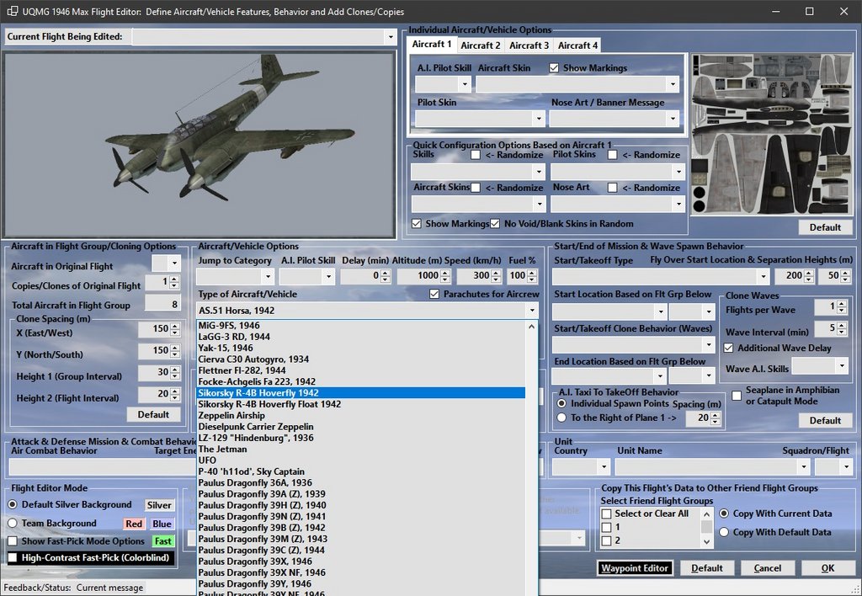Open the Aircraft Skin dropdown

673,84
